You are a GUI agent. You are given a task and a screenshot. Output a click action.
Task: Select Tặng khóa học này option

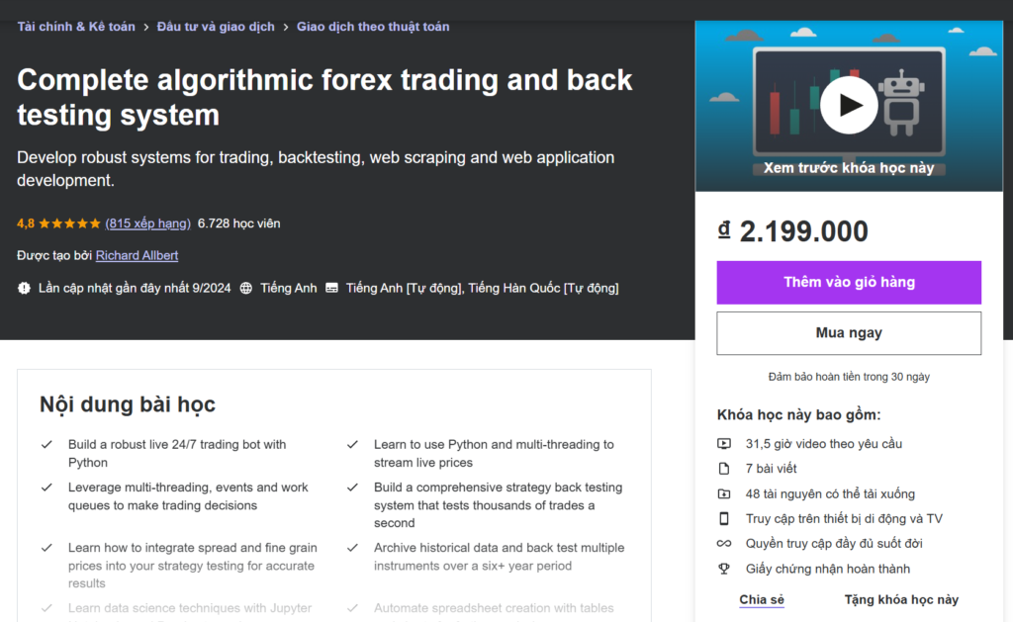pyautogui.click(x=901, y=599)
